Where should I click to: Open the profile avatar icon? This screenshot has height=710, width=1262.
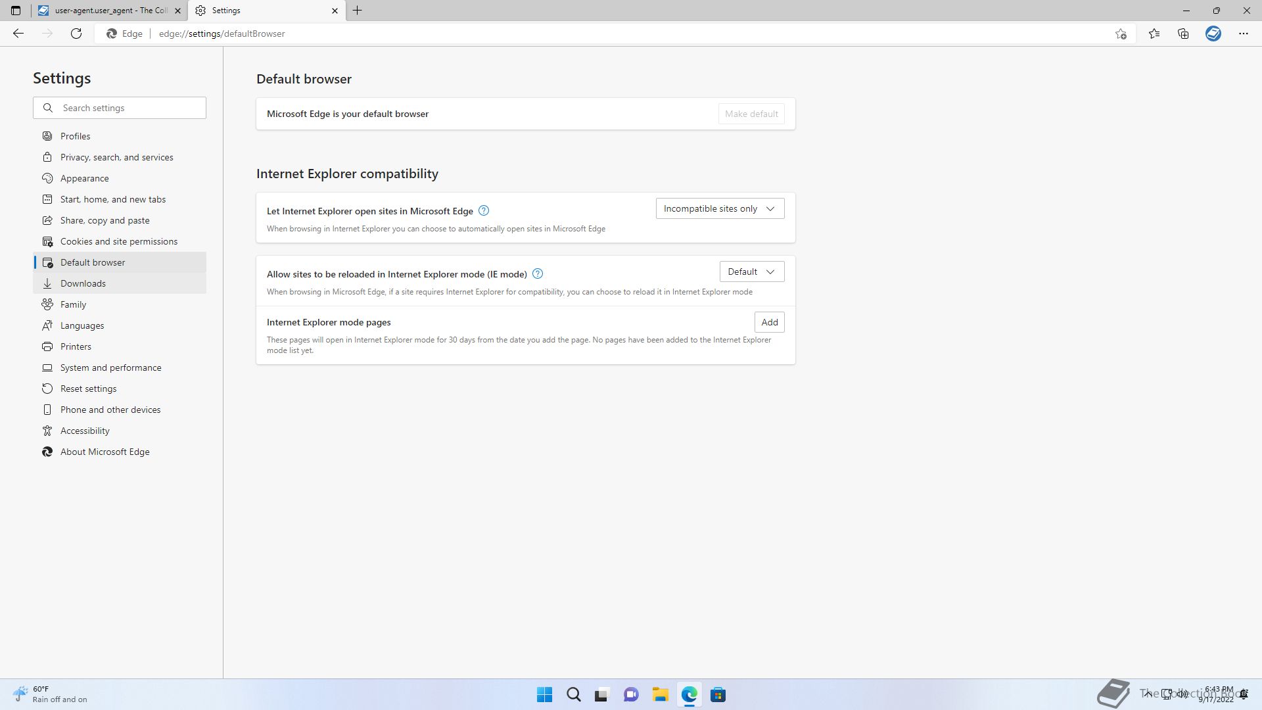(x=1213, y=34)
